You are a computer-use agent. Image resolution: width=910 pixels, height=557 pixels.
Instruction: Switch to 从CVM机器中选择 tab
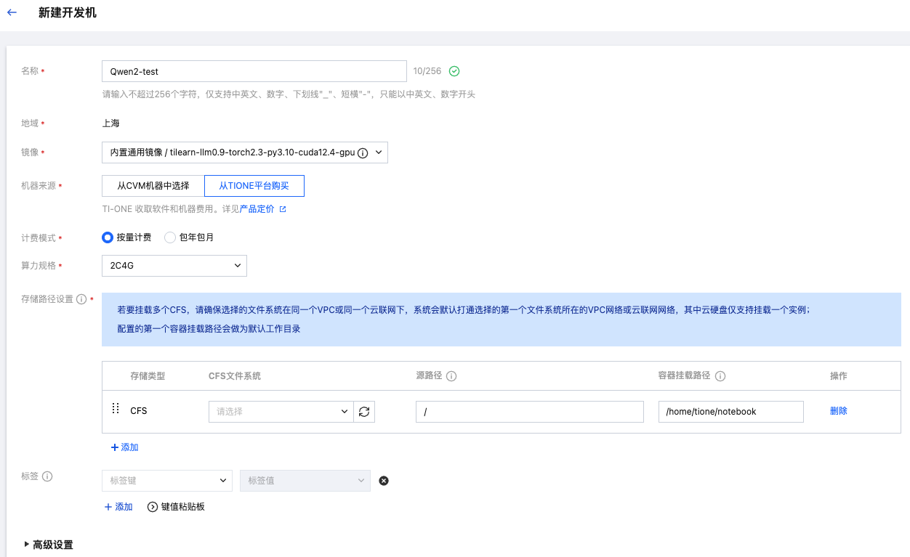click(x=153, y=186)
